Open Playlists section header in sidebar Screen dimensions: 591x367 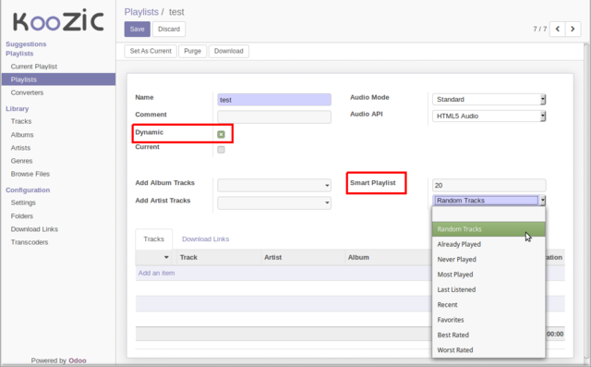(19, 54)
